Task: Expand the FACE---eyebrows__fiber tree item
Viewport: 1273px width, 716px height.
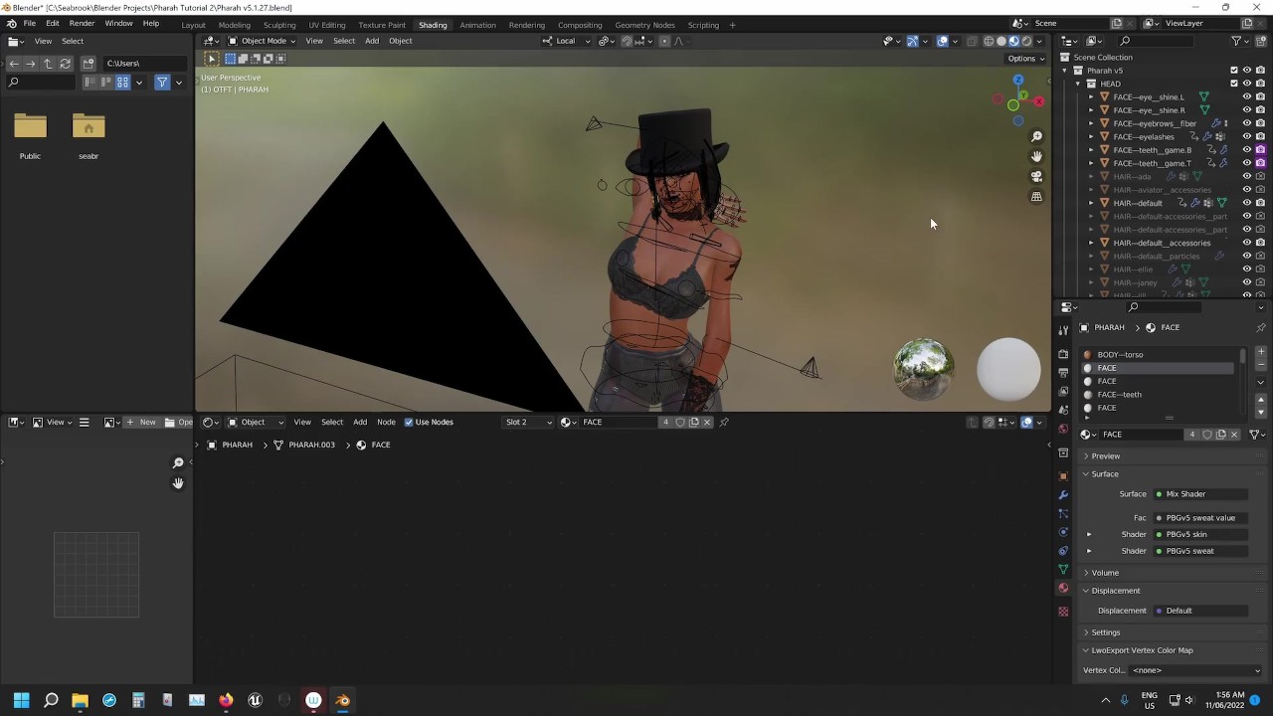Action: (x=1091, y=124)
